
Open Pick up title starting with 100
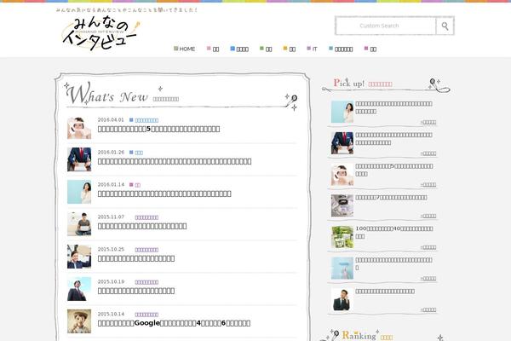(x=394, y=233)
